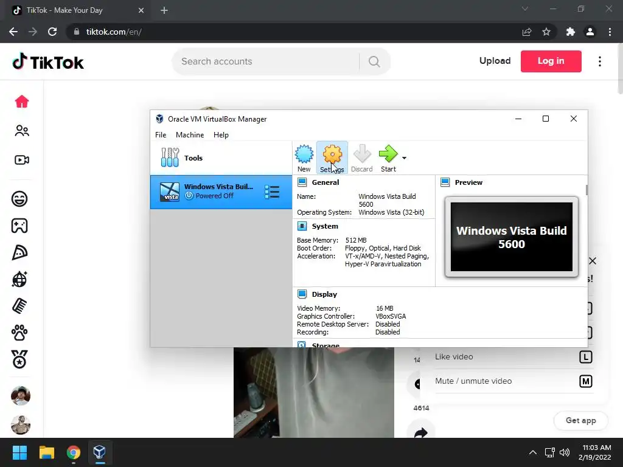Go to TikTok For You home icon

click(22, 102)
